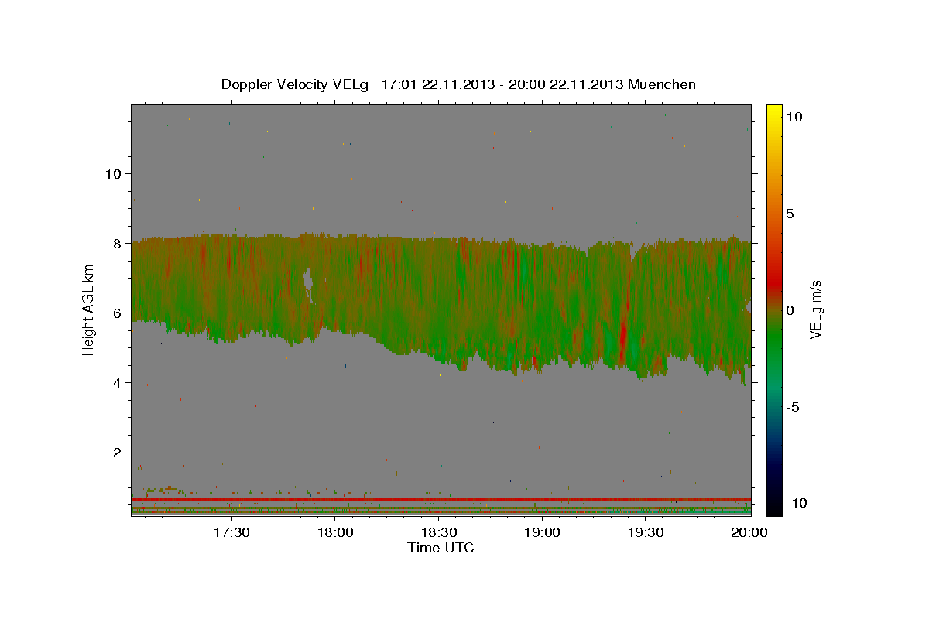Viewport: 929px width, 619px height.
Task: Click the 20:00 time tick label
Action: [x=749, y=533]
